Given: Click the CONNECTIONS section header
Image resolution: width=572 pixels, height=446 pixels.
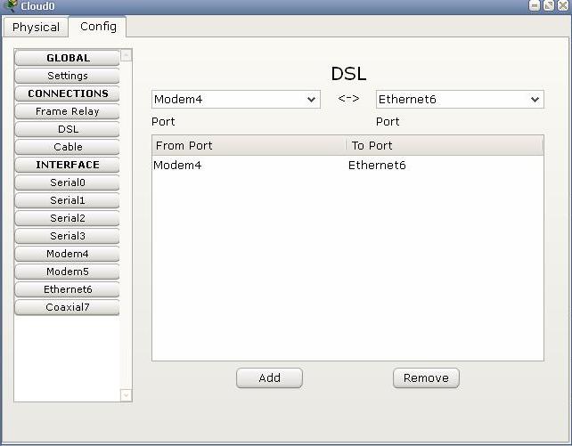Looking at the screenshot, I should click(67, 93).
